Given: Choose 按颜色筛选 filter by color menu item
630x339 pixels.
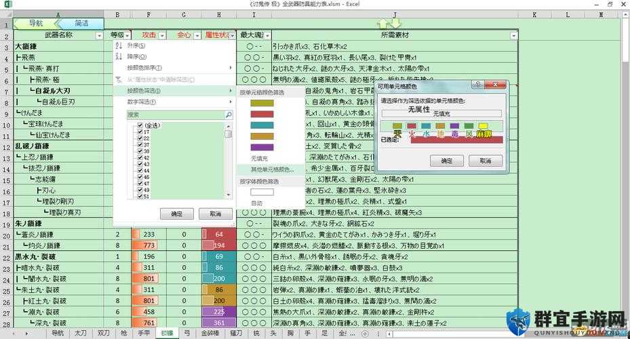Looking at the screenshot, I should tap(174, 91).
